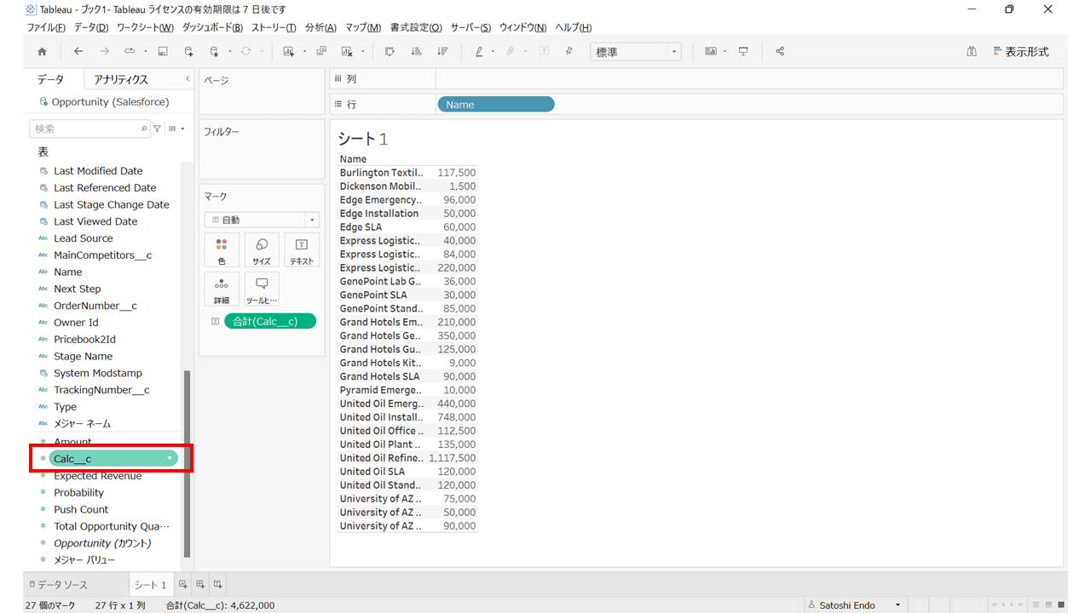Screen dimensions: 1091x613
Task: Click the value 1,117,500 in the table
Action: (452, 458)
